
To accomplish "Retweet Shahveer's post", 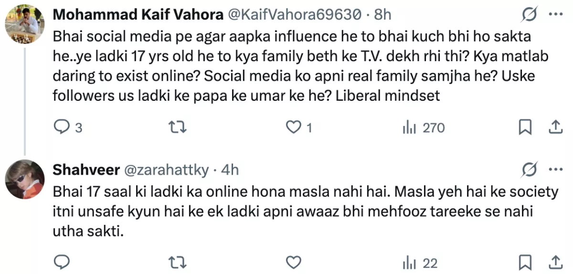I will 178,262.
